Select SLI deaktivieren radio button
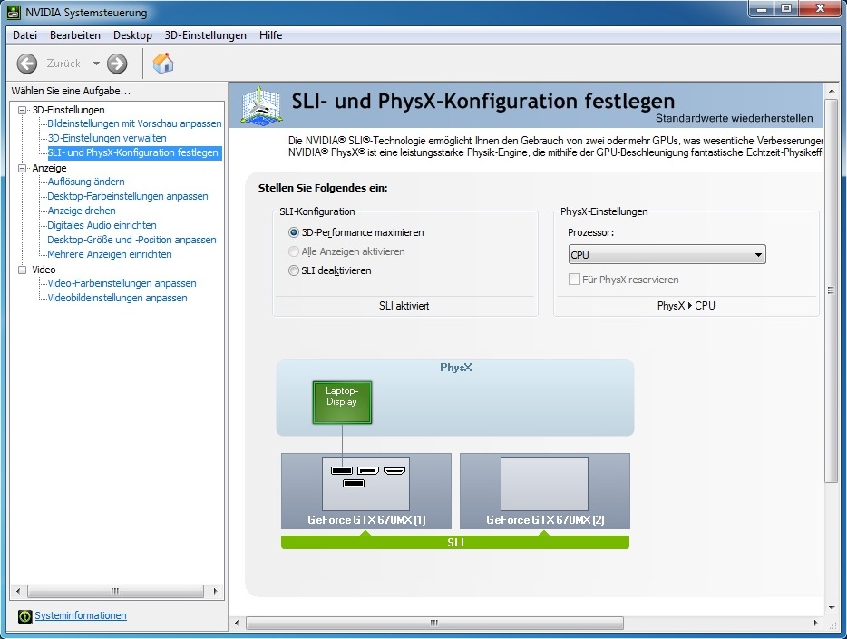This screenshot has width=847, height=639. pos(293,270)
